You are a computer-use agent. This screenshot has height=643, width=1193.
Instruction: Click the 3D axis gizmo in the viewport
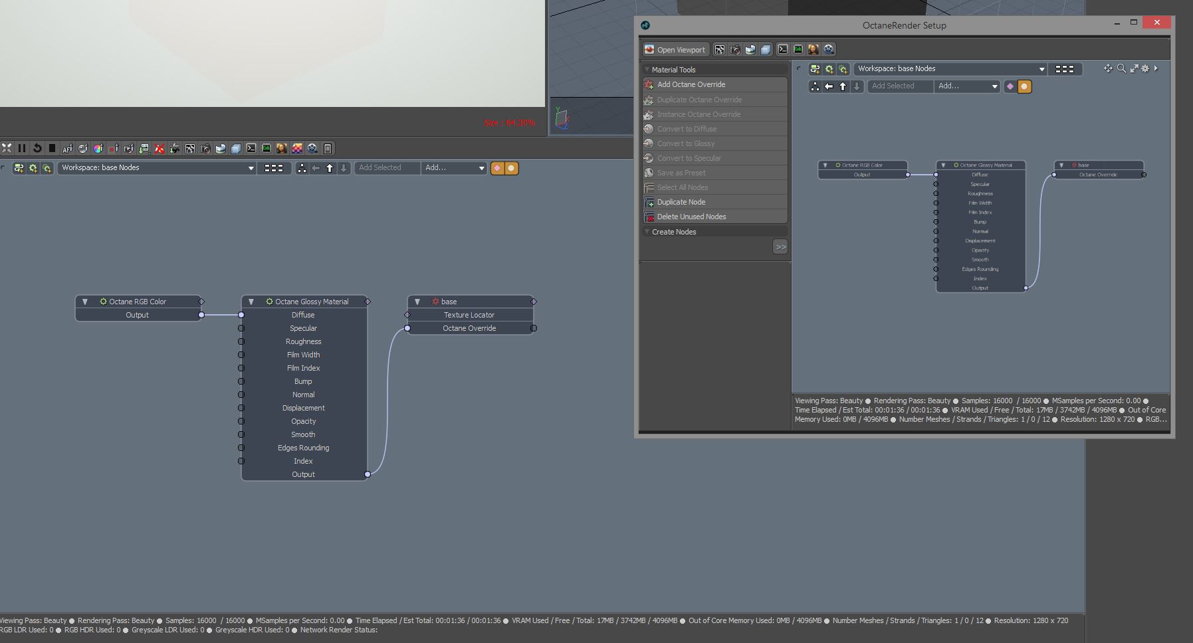[562, 118]
